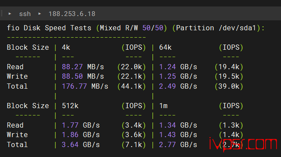Click the 64k write 1.25 GB/s value
The image size is (281, 157).
(x=178, y=77)
